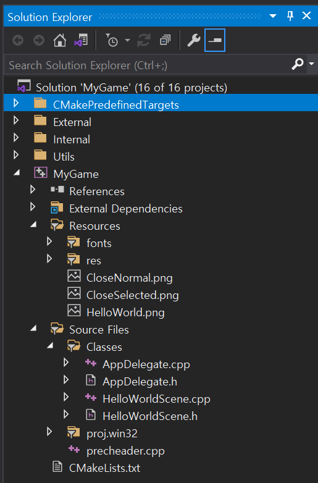Click the CMakePredefinedTargets folder icon
The image size is (318, 483).
[x=40, y=103]
